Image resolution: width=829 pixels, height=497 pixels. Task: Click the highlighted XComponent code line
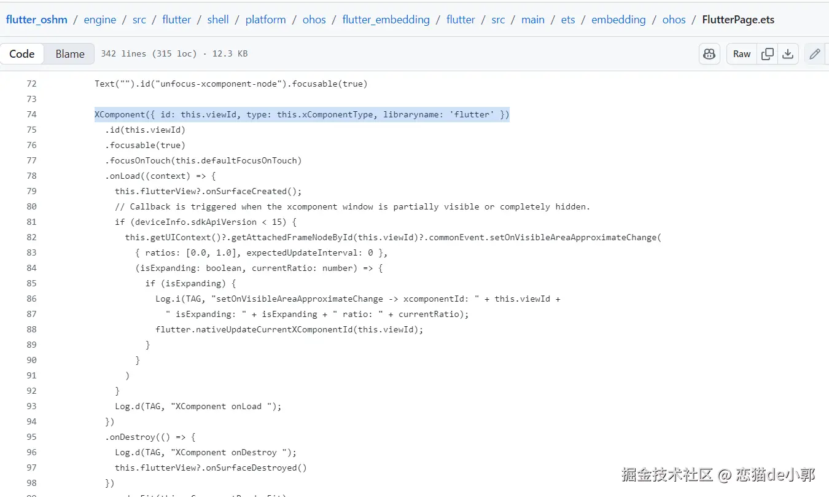click(x=302, y=114)
